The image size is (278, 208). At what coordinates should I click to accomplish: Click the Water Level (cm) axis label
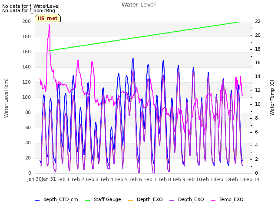pyautogui.click(x=6, y=98)
